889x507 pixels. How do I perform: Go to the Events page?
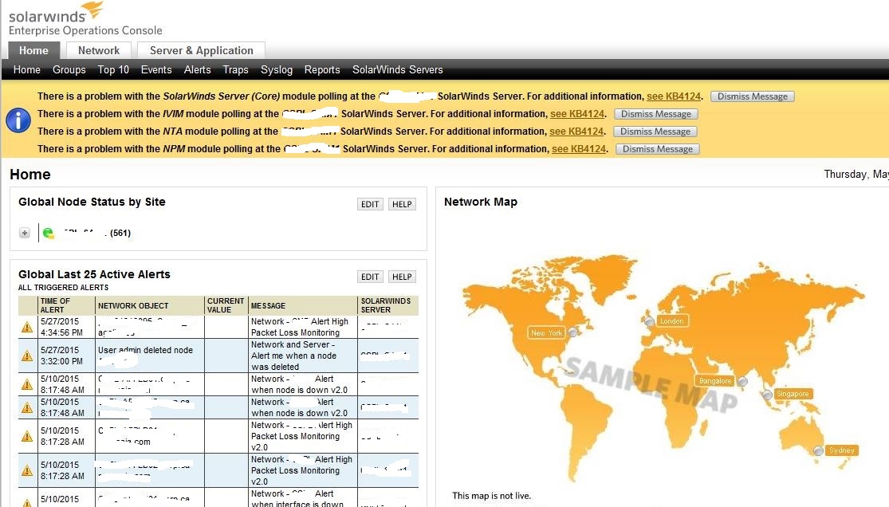156,70
